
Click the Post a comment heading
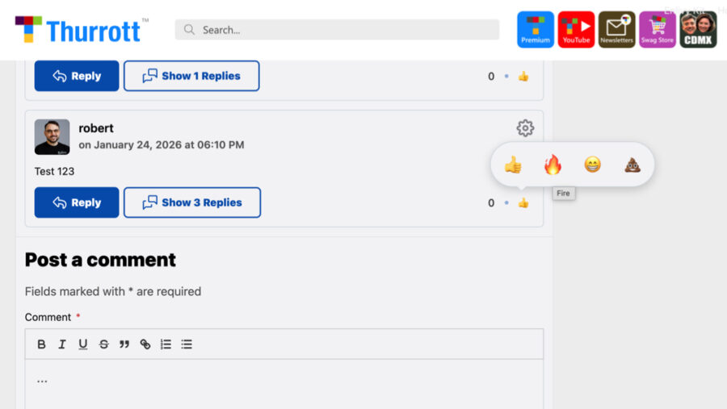(100, 260)
